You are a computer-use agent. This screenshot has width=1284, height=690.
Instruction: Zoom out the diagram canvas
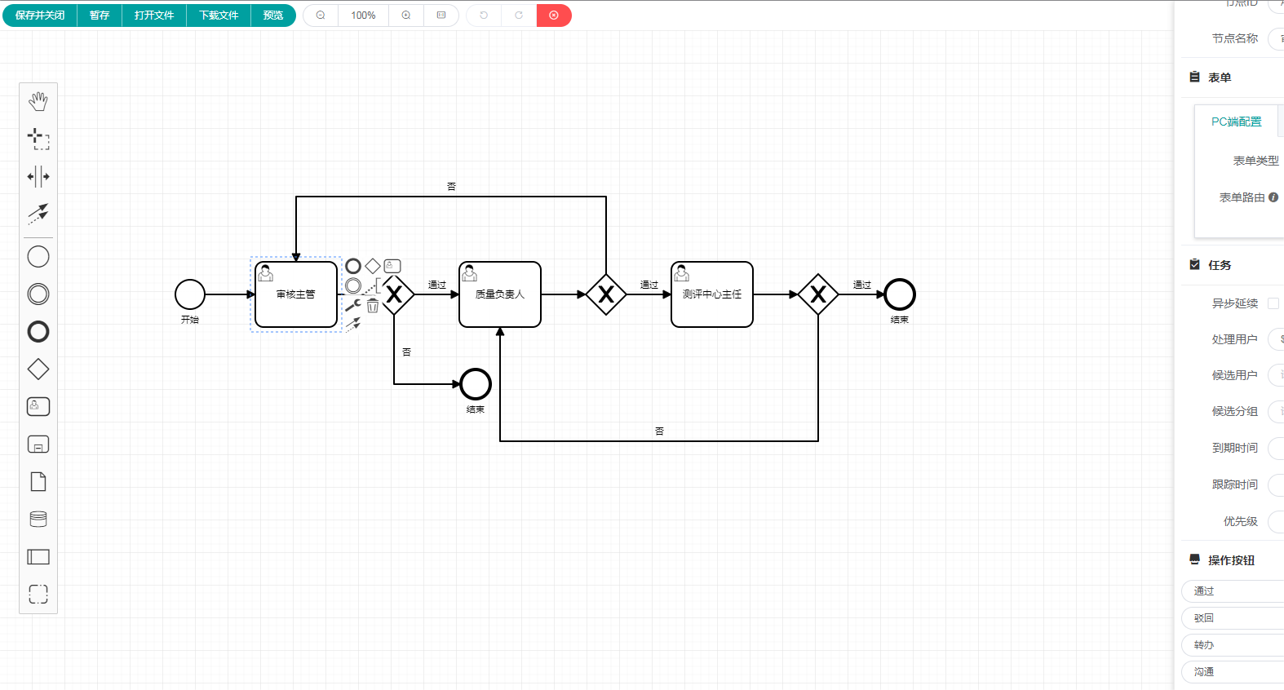click(x=321, y=15)
